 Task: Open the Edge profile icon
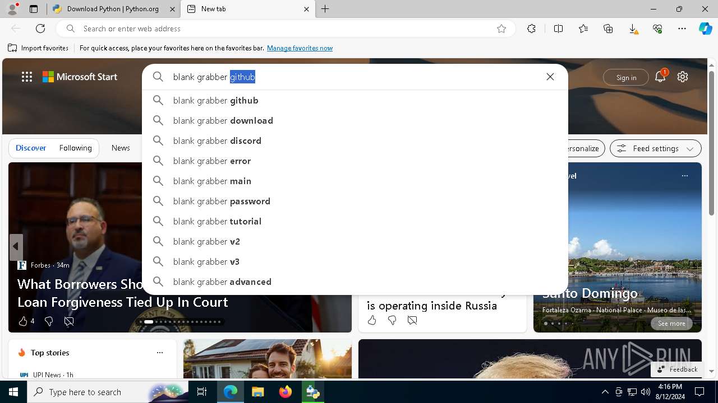[x=12, y=9]
